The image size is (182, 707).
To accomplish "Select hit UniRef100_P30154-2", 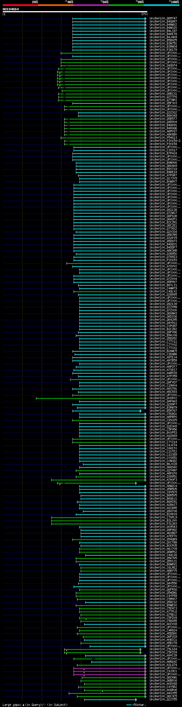I will [x=165, y=141].
